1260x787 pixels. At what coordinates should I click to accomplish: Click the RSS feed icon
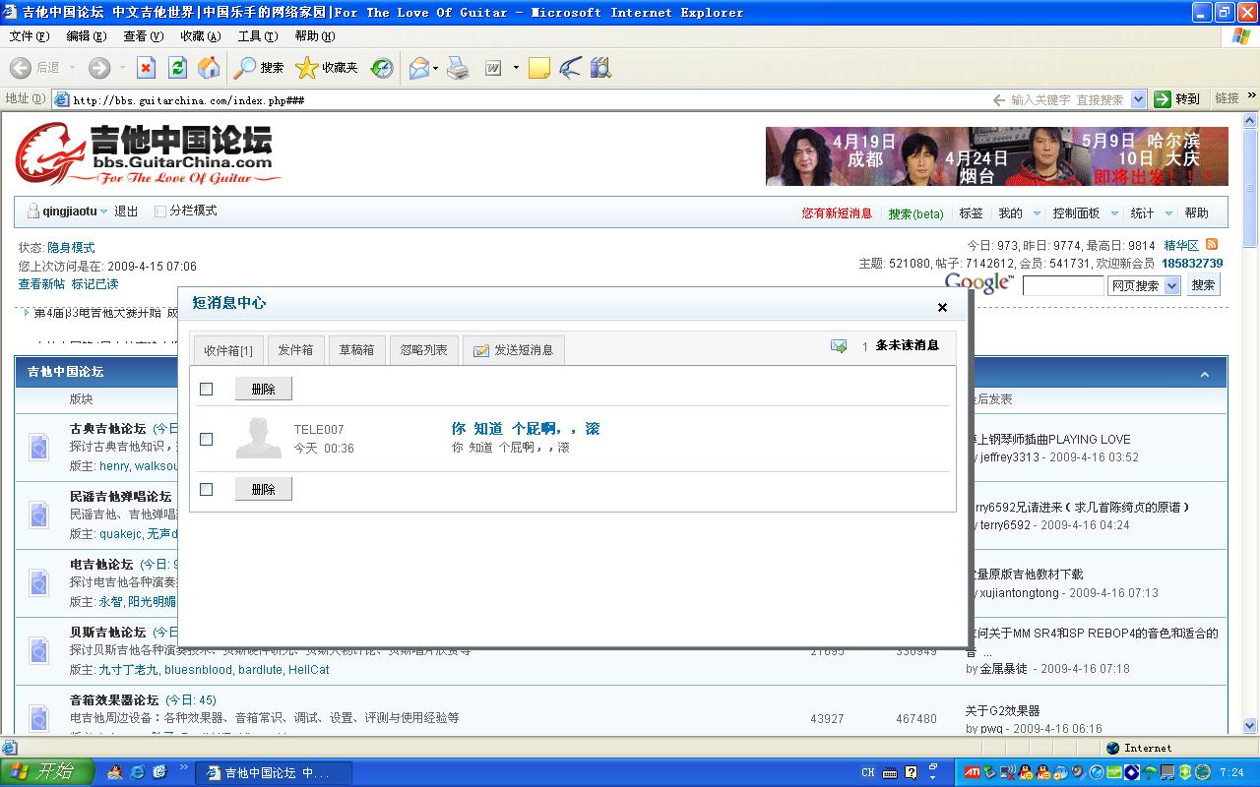(1212, 245)
